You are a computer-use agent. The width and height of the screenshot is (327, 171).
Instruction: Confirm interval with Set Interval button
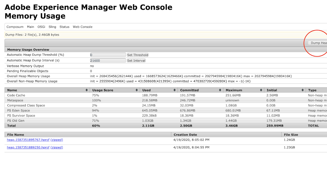[136, 60]
